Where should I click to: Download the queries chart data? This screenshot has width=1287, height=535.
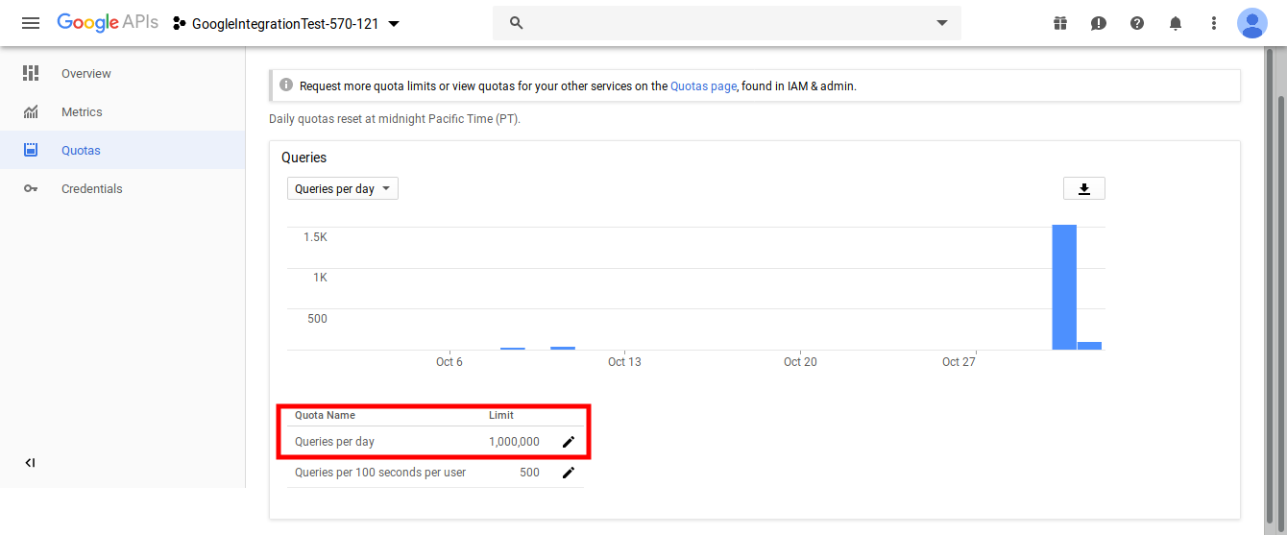(1084, 188)
